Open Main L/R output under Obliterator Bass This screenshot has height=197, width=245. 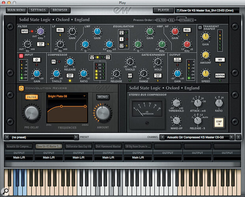coord(78,157)
